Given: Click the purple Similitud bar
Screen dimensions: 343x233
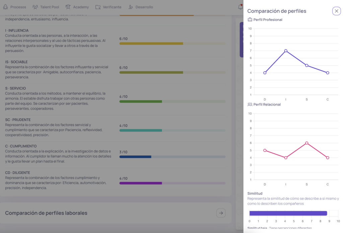Looking at the screenshot, I should (288, 213).
